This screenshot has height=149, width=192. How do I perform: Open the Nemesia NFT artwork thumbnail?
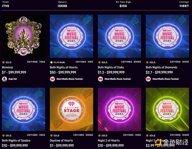[x=23, y=36]
